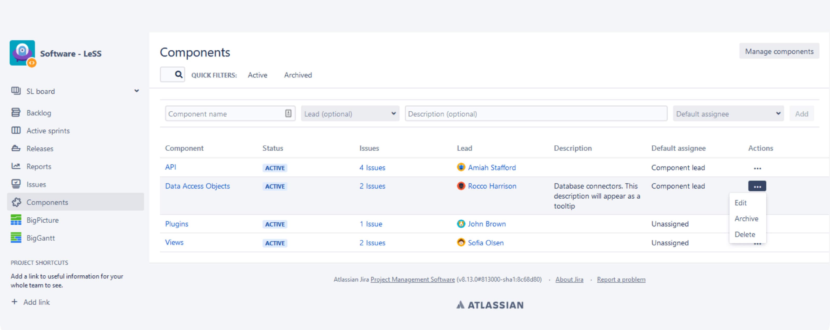Image resolution: width=830 pixels, height=330 pixels.
Task: Open actions menu for API row
Action: 757,168
